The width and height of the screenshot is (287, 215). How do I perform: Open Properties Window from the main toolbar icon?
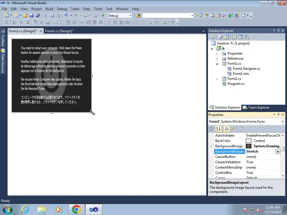coord(206,16)
